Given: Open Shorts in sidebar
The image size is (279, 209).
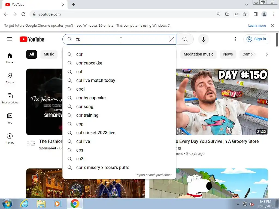Looking at the screenshot, I should pos(10,78).
